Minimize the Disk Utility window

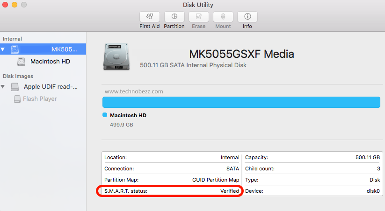pos(15,5)
